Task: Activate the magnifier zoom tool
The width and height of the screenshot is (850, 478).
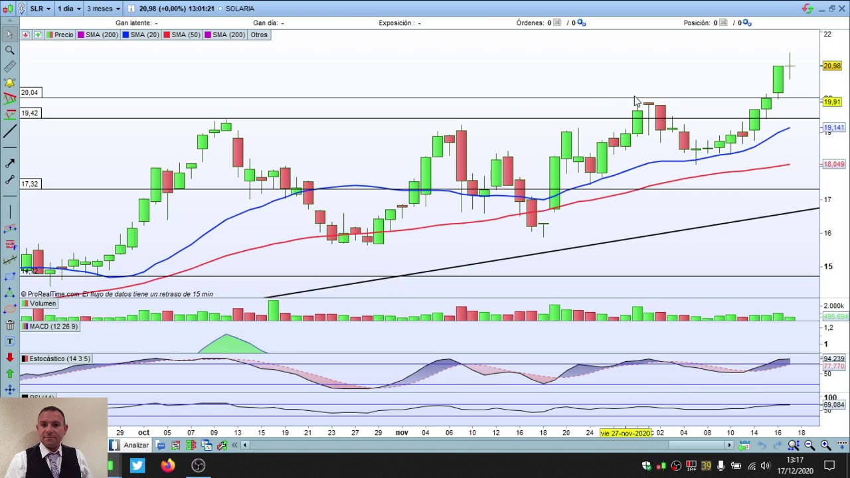Action: pyautogui.click(x=9, y=50)
